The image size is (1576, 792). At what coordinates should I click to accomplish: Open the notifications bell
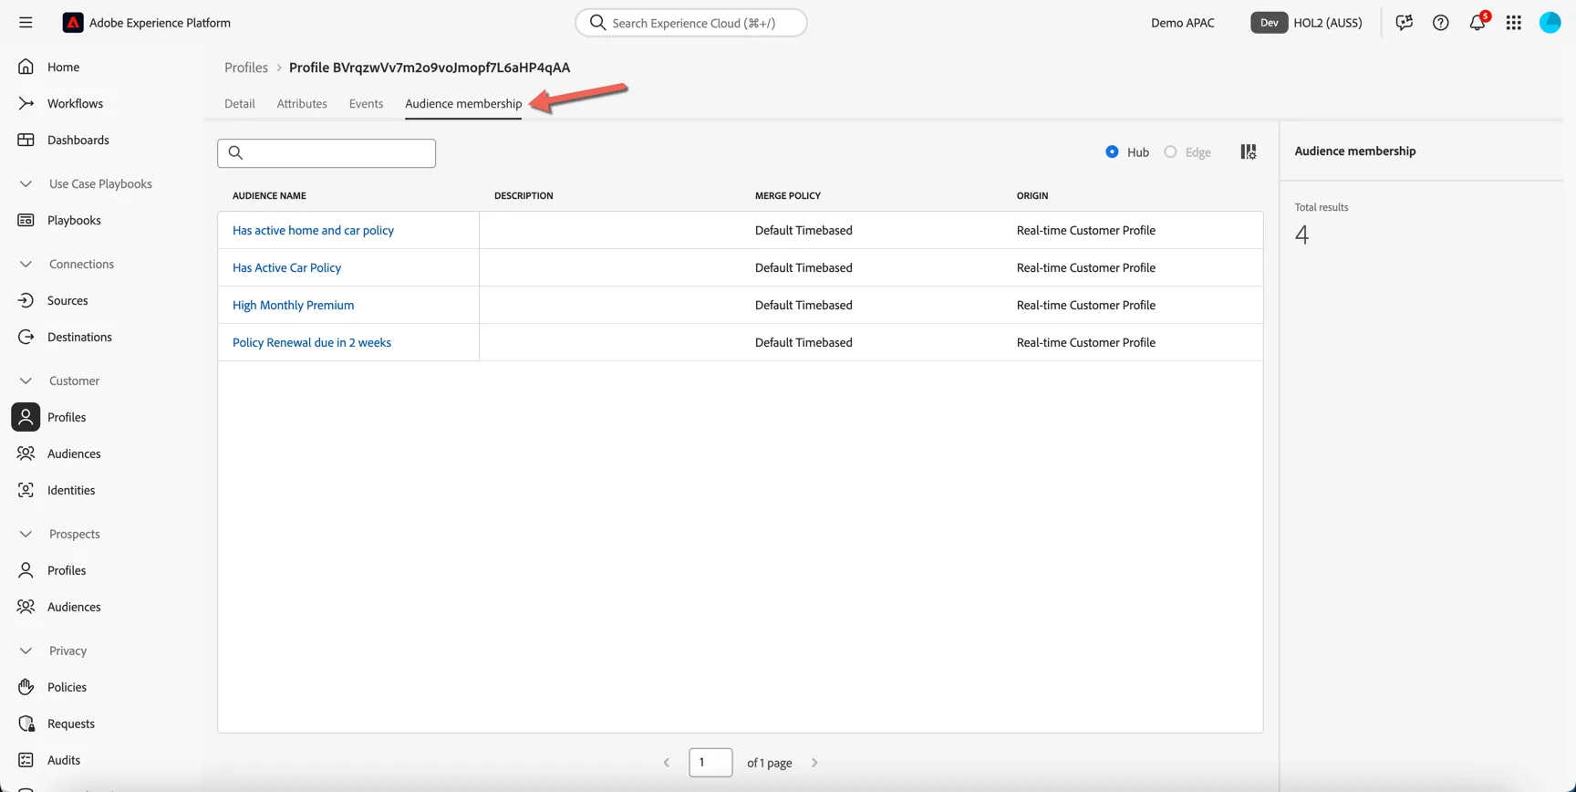pos(1477,23)
